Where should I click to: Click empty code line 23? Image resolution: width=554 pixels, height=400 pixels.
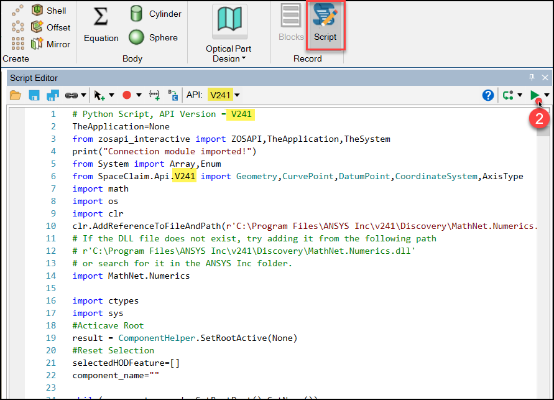304,388
